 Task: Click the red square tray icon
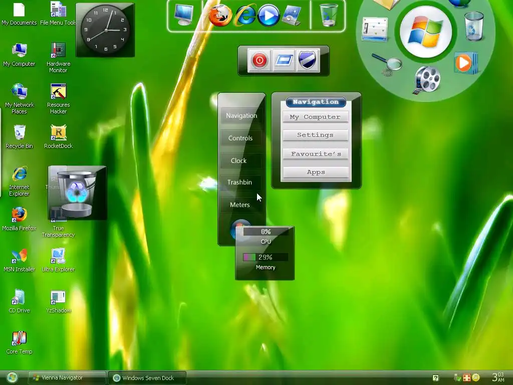tap(467, 378)
